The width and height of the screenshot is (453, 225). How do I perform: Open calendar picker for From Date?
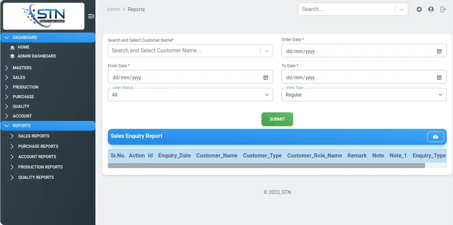coord(266,78)
